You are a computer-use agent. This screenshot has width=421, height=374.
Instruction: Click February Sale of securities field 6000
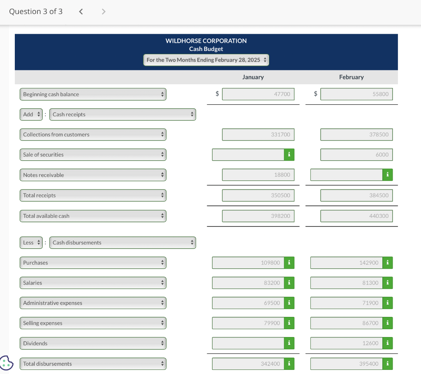(x=356, y=155)
